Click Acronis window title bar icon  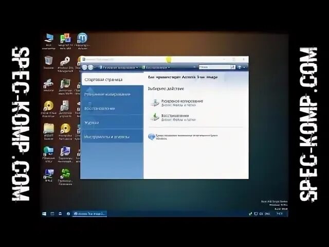[84, 60]
